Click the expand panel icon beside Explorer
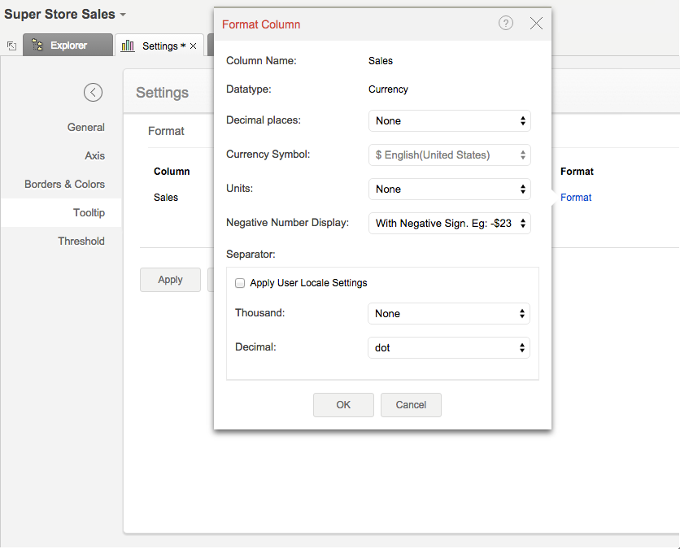Viewport: 680px width, 549px height. [11, 46]
